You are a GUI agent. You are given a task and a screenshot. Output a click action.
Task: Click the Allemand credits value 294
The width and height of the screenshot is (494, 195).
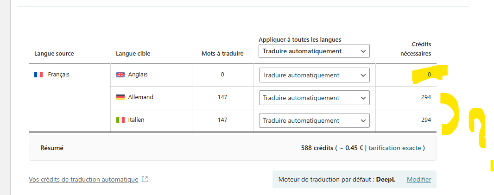click(x=426, y=97)
